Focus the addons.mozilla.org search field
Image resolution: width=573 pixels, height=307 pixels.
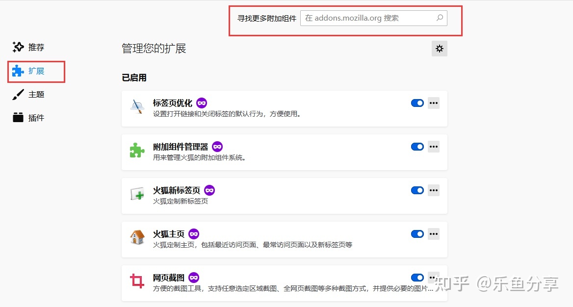pyautogui.click(x=368, y=18)
